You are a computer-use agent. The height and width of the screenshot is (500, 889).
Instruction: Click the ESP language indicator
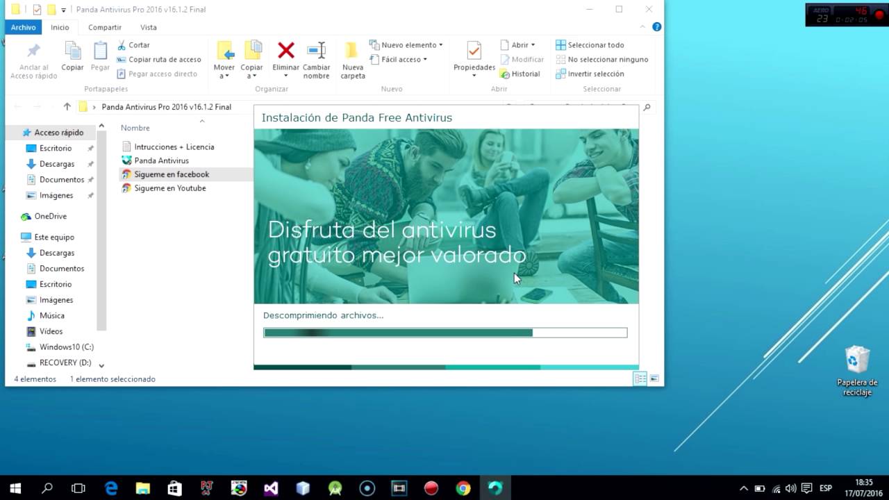tap(826, 488)
